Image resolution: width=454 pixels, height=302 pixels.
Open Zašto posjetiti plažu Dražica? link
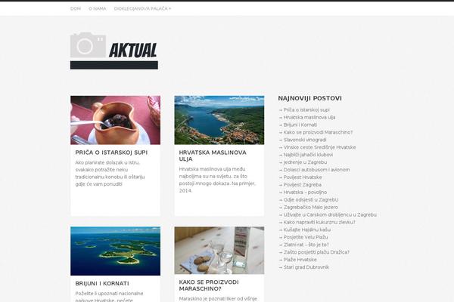(x=316, y=253)
